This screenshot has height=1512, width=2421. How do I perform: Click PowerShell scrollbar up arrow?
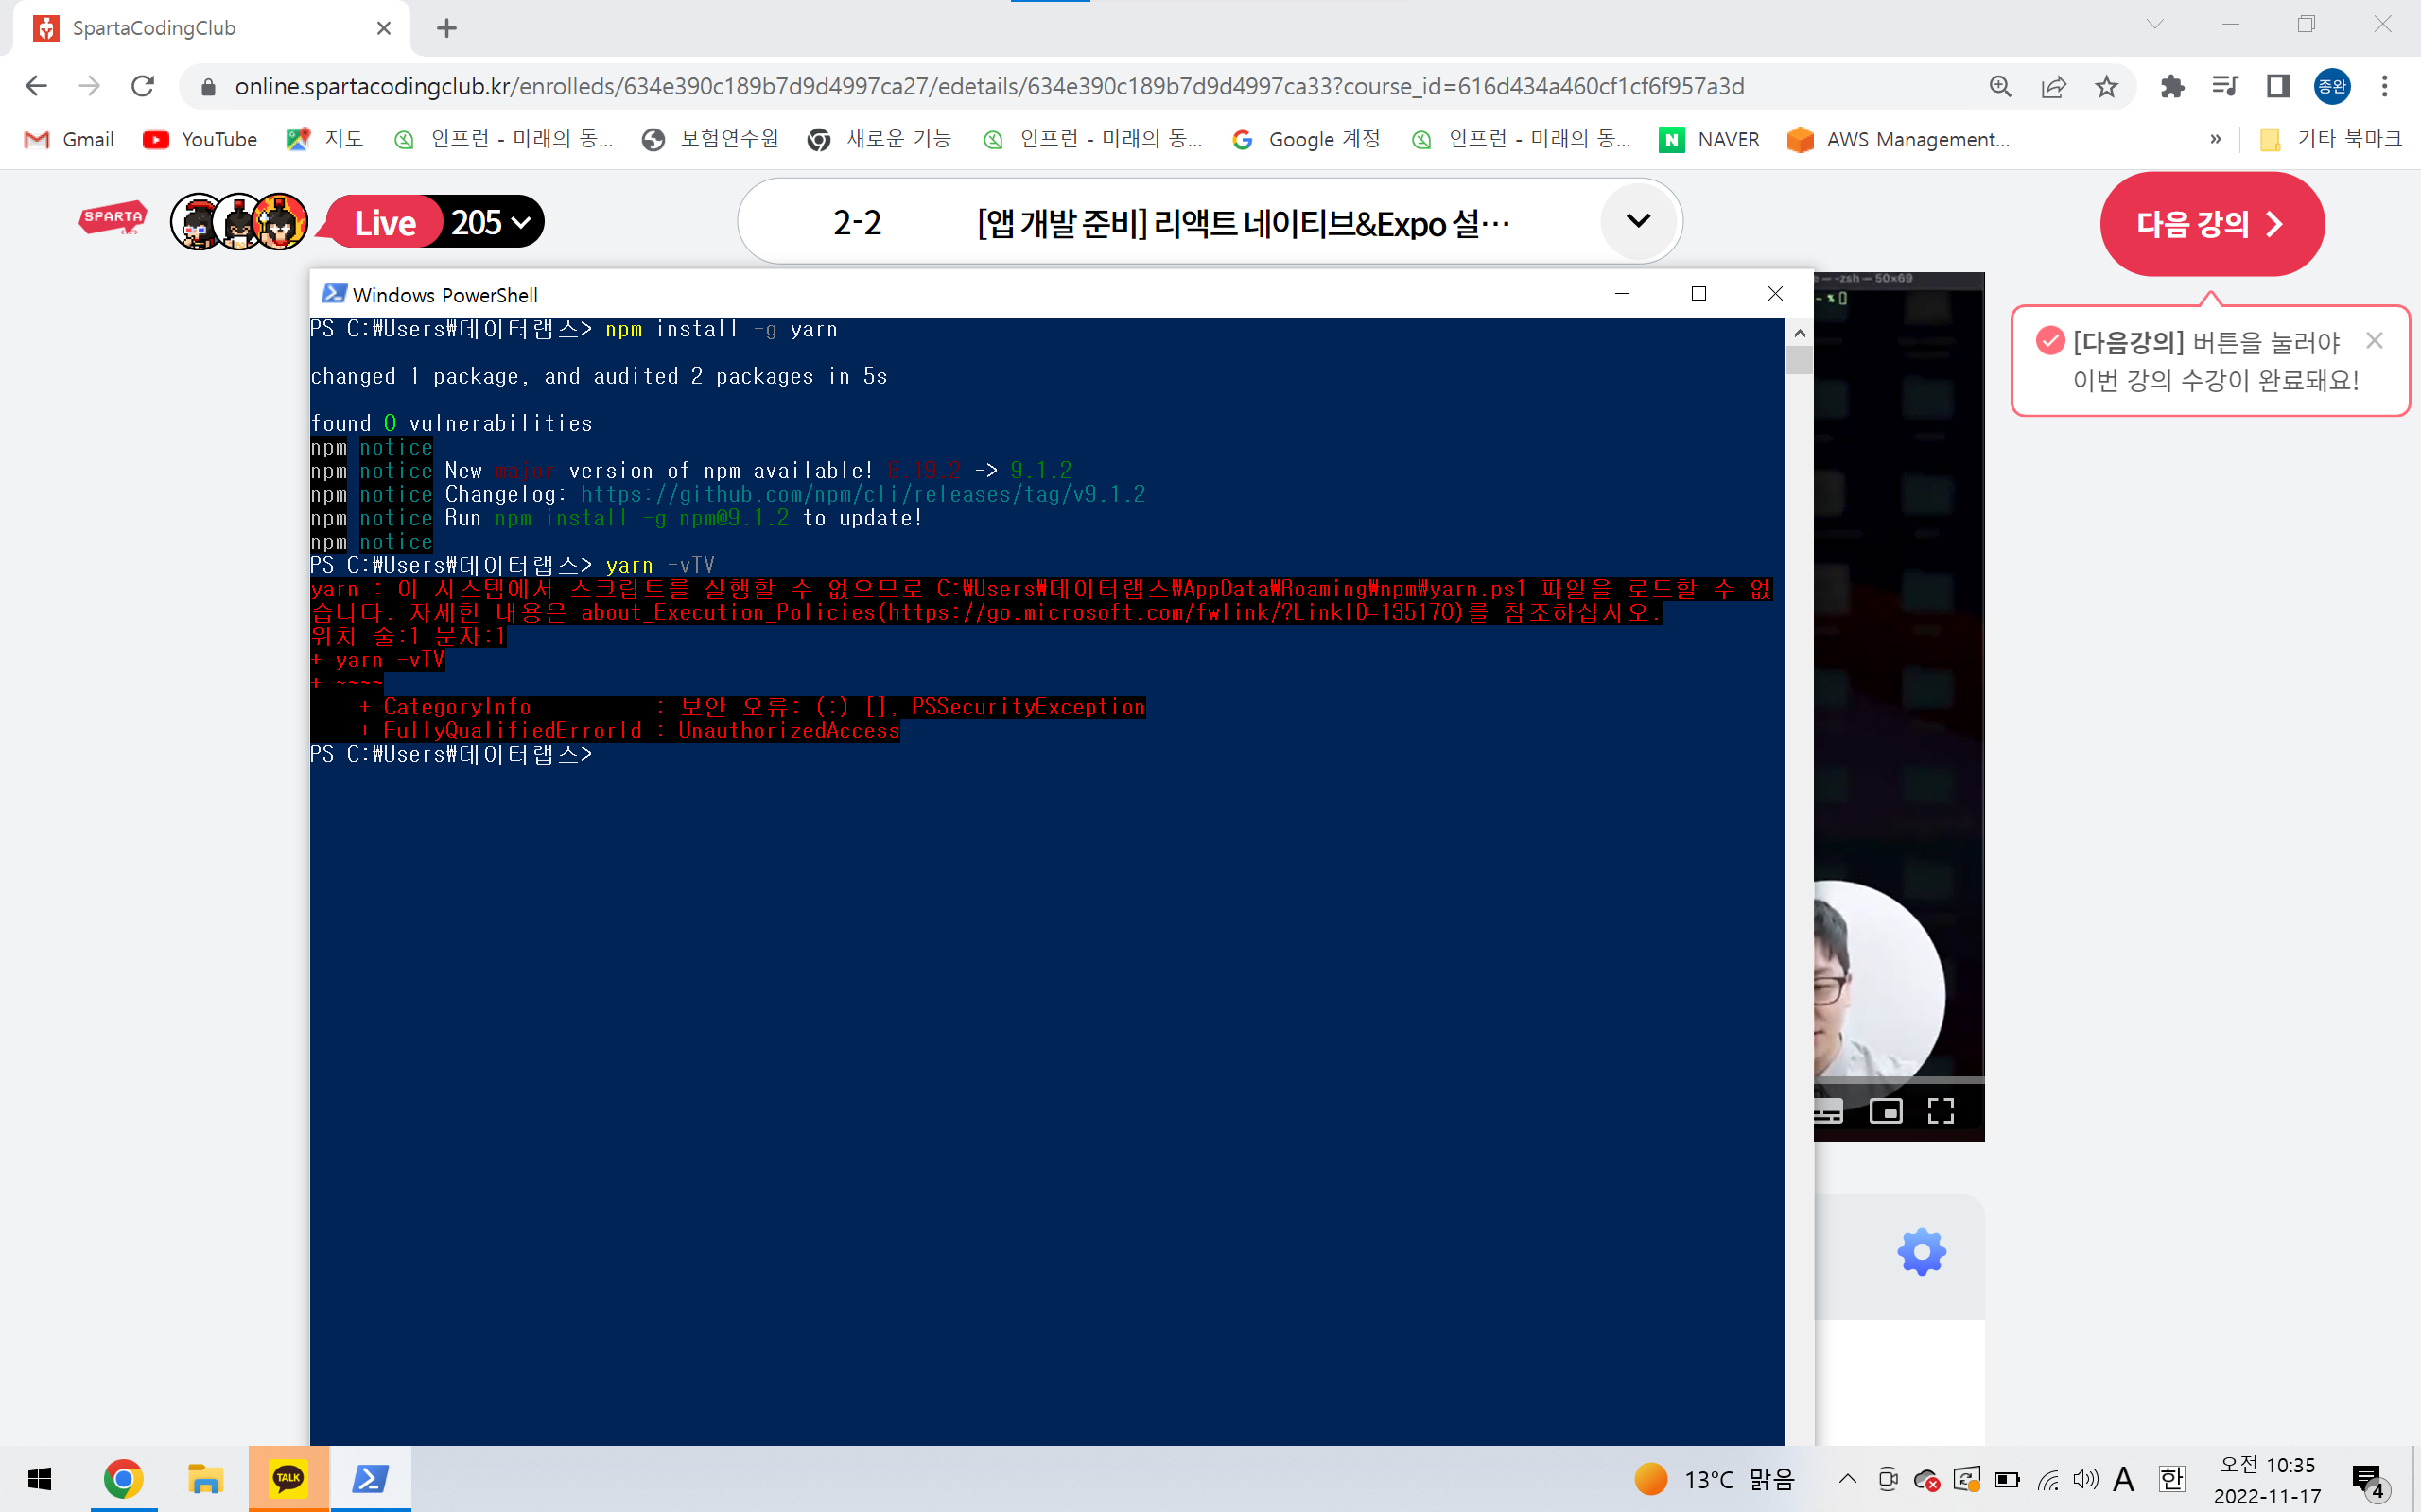point(1799,332)
